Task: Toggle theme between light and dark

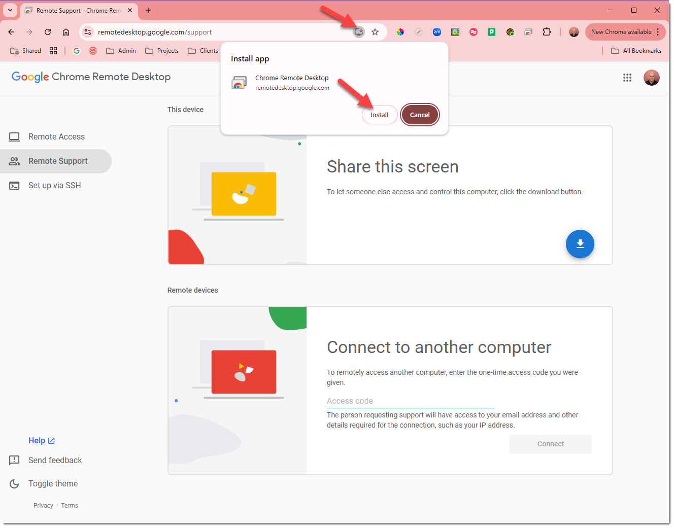Action: 53,484
